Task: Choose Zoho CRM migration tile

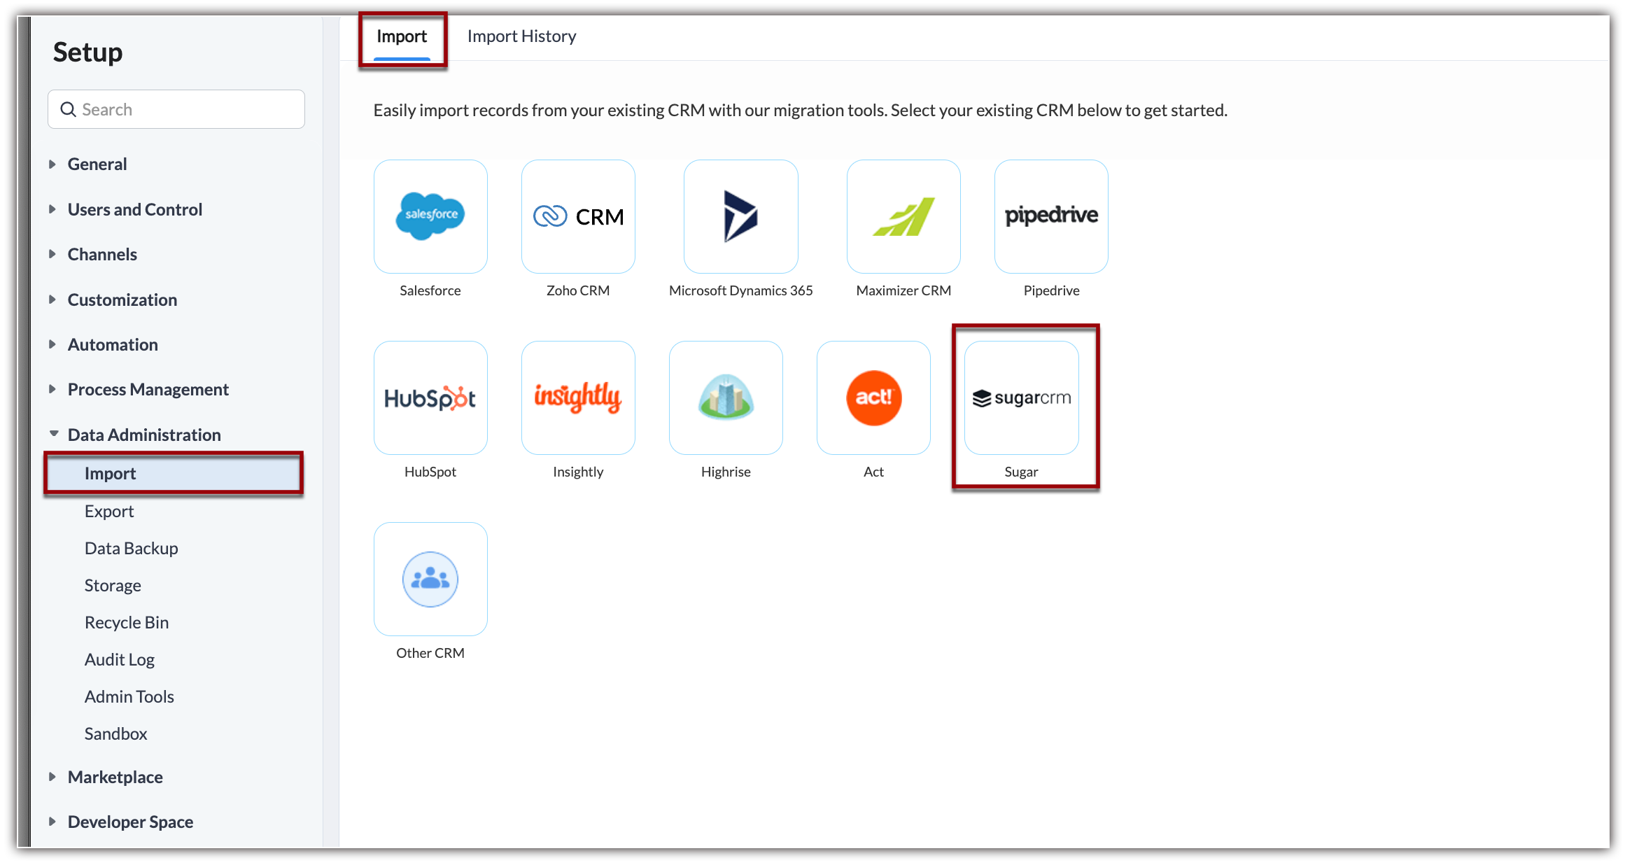Action: tap(578, 216)
